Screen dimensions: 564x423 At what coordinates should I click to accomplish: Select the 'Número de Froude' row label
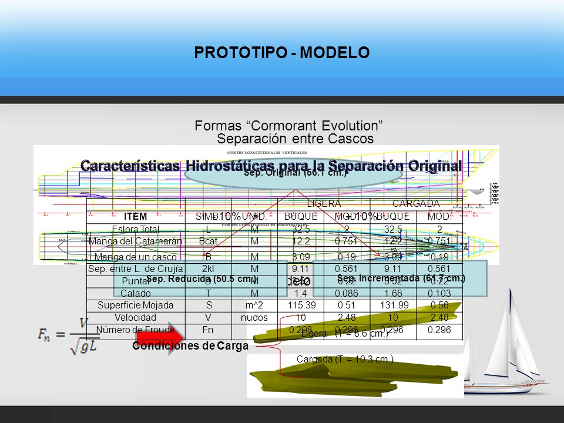coord(136,330)
